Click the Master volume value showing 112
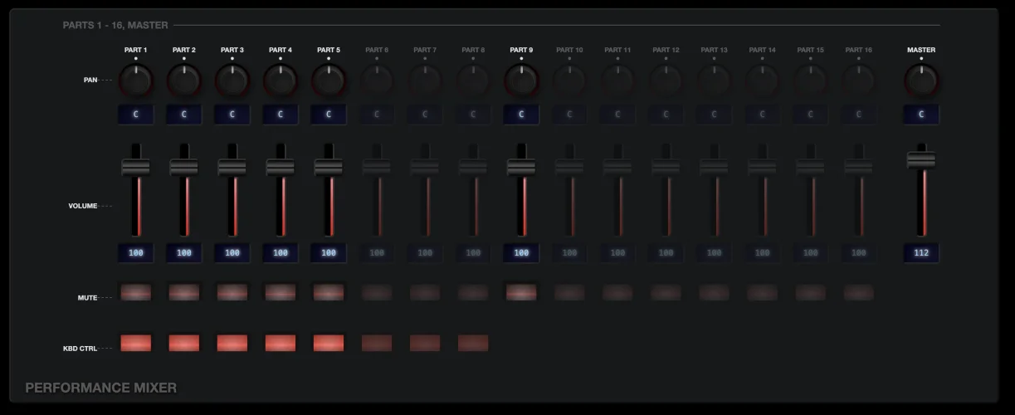1015x415 pixels. [921, 253]
